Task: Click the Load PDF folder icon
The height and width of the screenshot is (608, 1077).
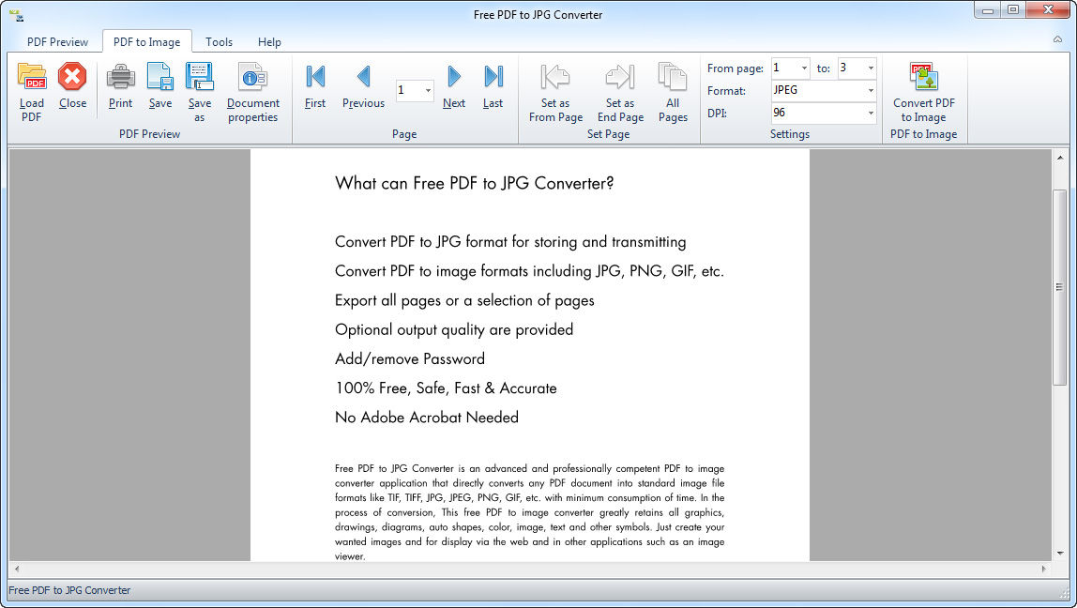Action: [32, 76]
